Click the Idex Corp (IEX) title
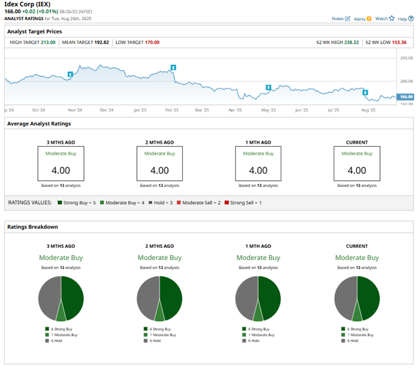 27,4
